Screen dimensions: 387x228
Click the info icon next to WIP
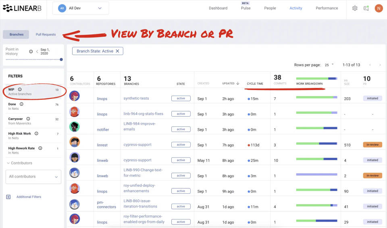[x=20, y=90]
